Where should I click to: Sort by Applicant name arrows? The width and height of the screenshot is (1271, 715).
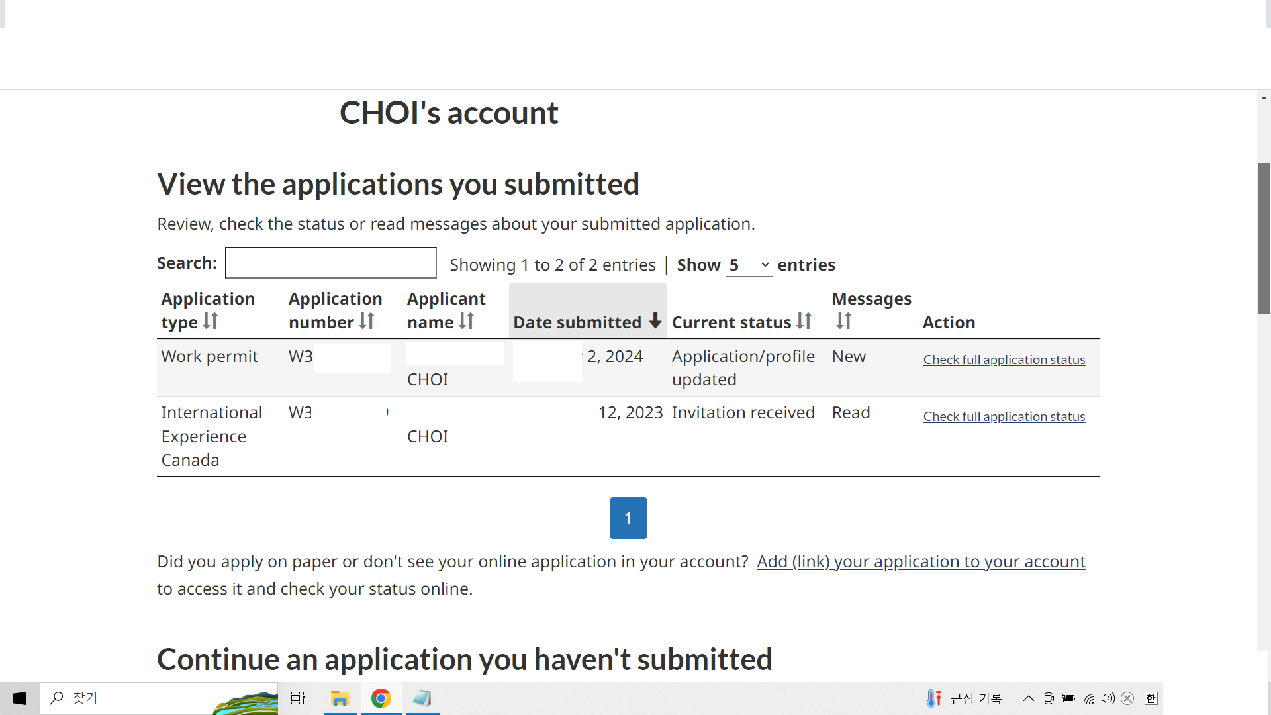[466, 321]
